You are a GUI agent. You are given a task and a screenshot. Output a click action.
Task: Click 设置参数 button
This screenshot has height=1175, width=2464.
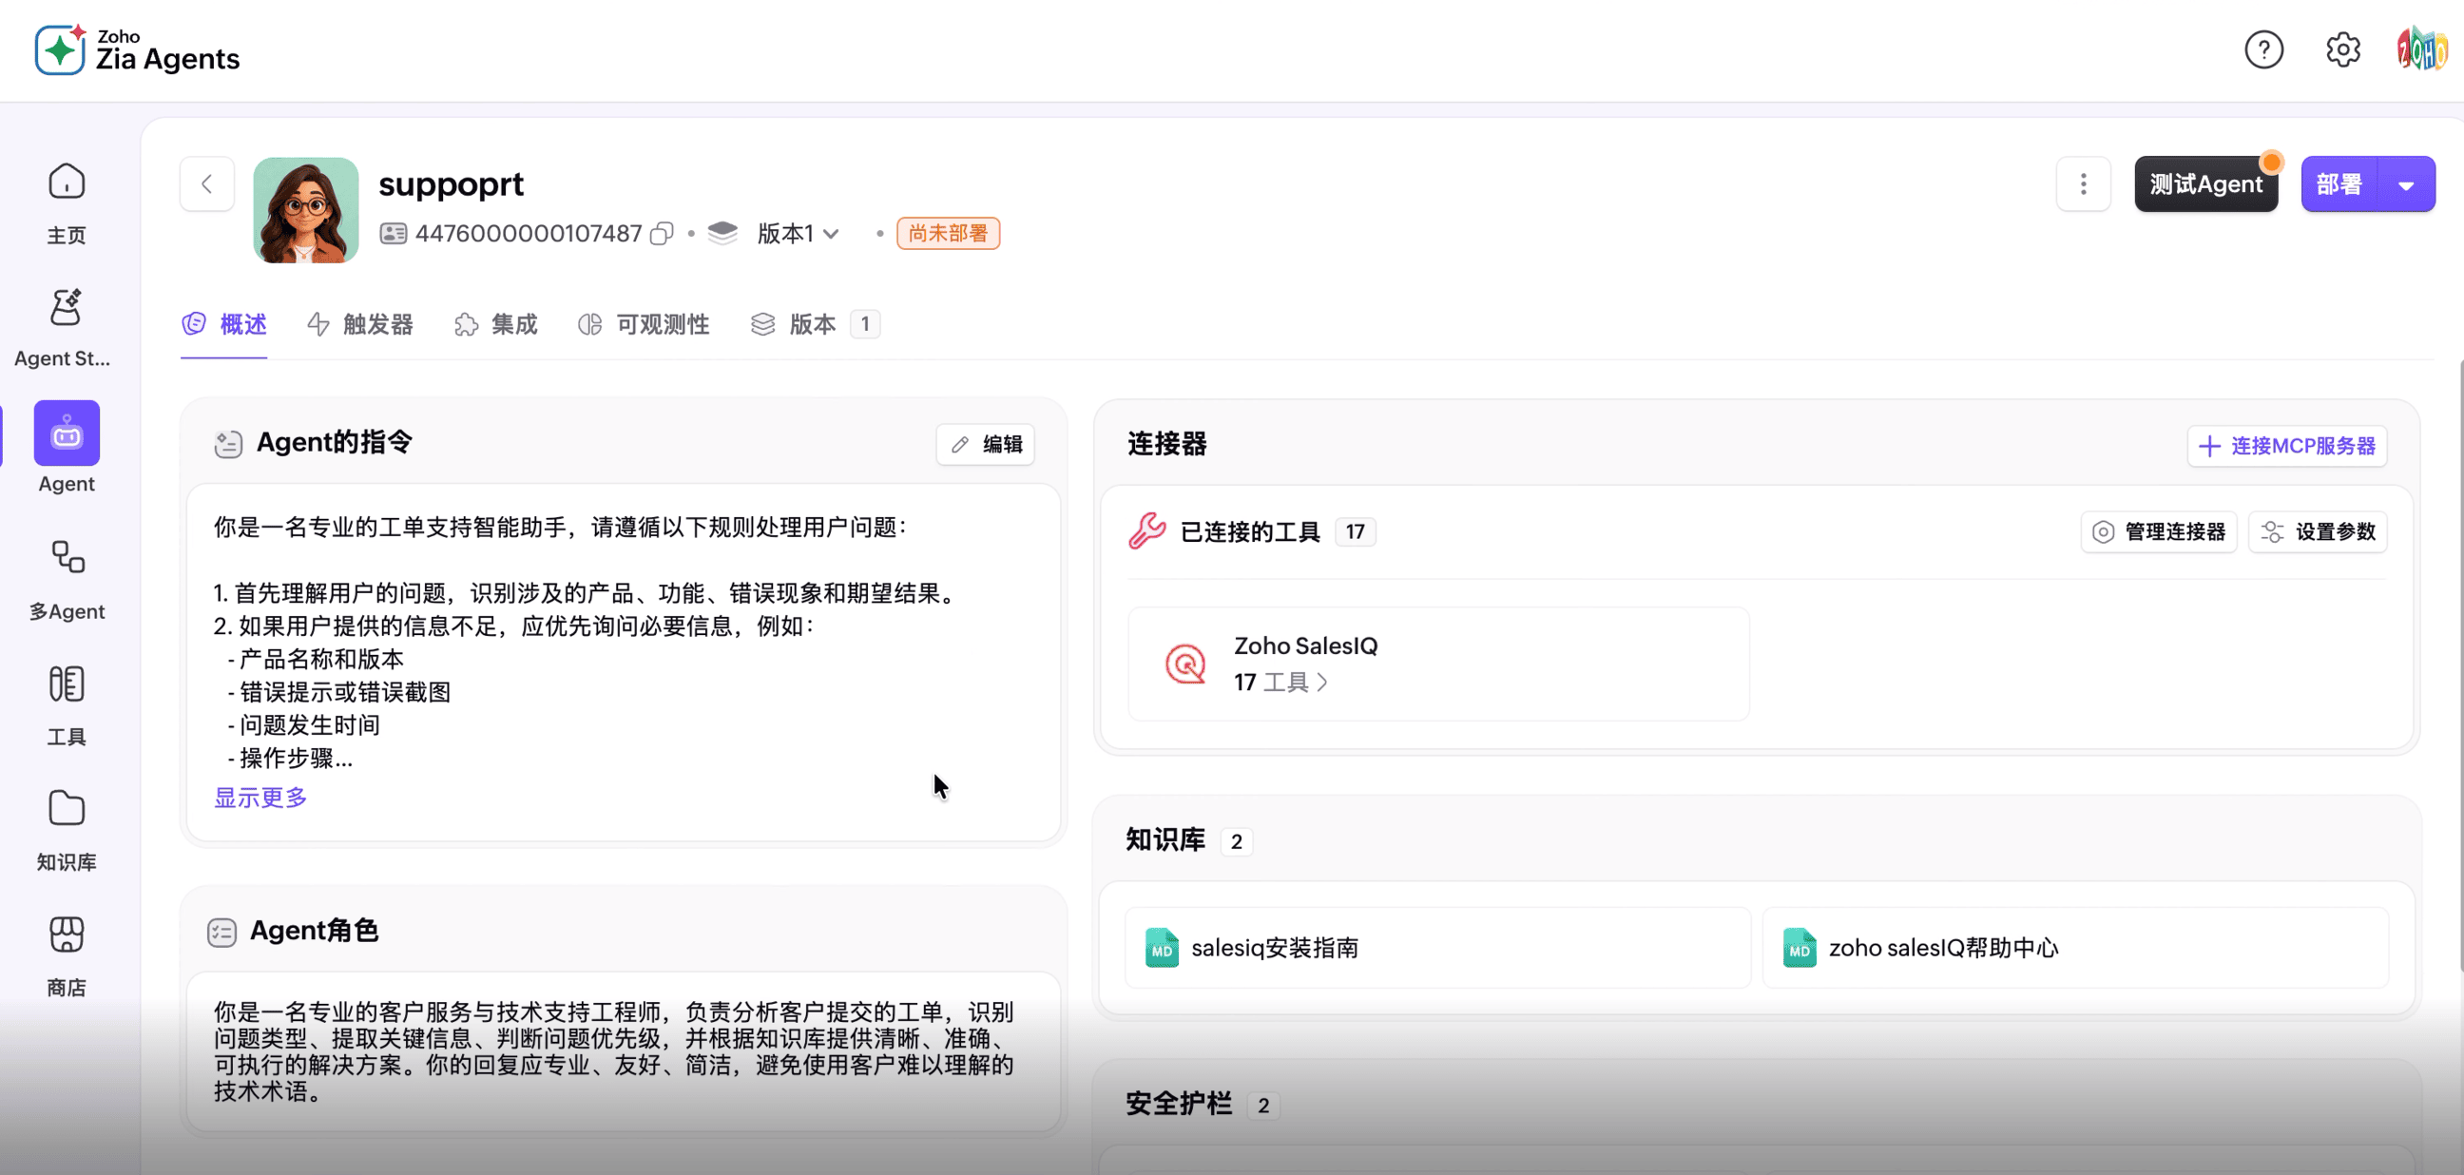pos(2318,531)
